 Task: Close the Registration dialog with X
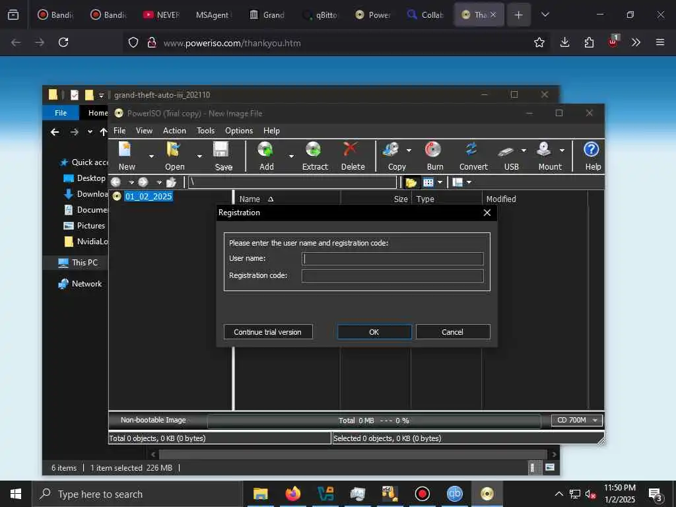[487, 213]
